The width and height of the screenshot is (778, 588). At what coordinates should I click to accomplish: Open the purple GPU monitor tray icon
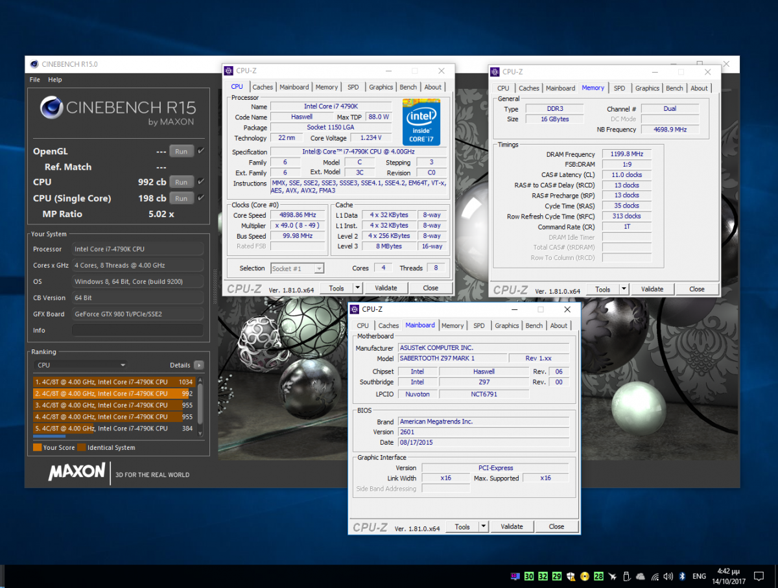pos(515,576)
